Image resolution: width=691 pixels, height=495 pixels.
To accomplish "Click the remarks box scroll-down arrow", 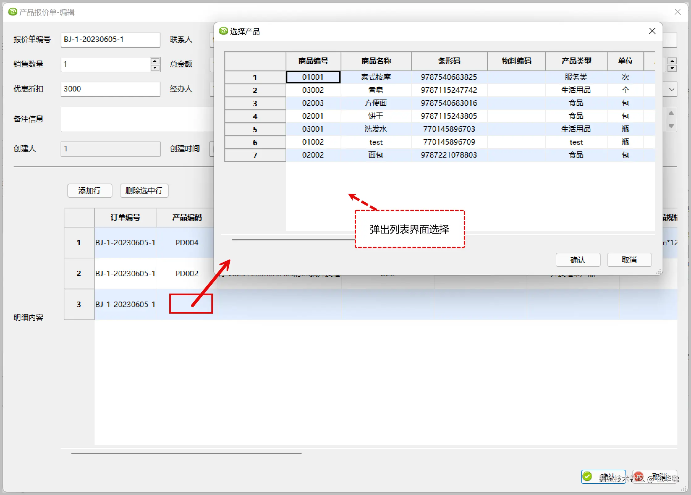I will coord(671,126).
